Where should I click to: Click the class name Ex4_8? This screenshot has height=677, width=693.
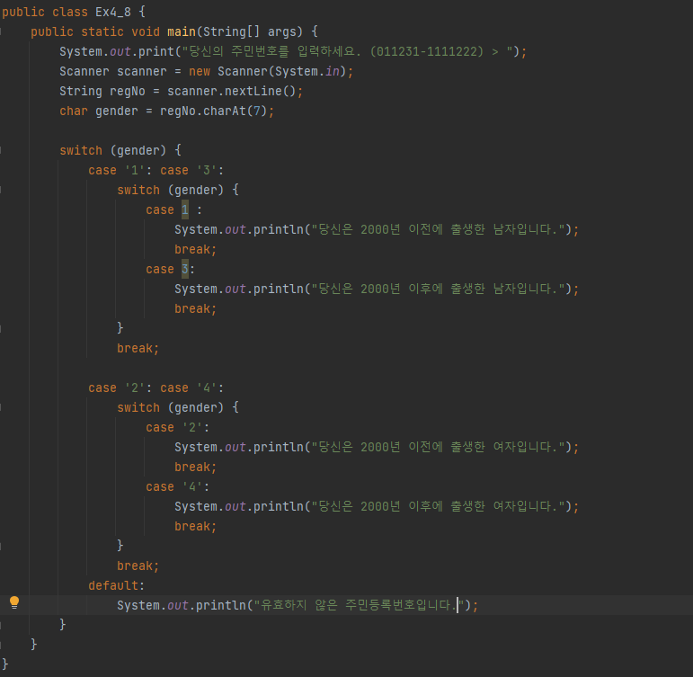click(x=113, y=12)
